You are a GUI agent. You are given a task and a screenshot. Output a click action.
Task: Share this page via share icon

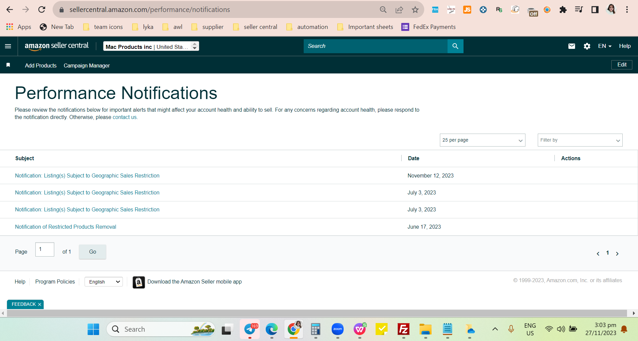399,10
